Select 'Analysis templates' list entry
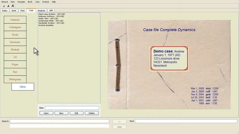Image resolution: width=239 pixels, height=134 pixels. [x=46, y=25]
